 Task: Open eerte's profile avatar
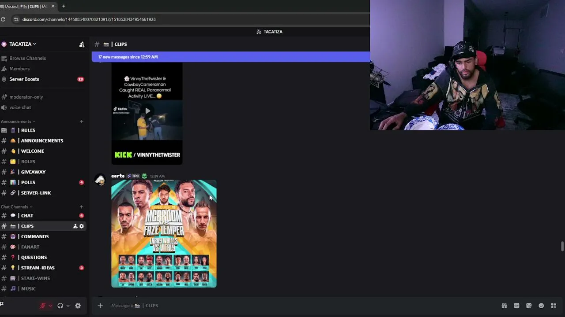tap(100, 180)
